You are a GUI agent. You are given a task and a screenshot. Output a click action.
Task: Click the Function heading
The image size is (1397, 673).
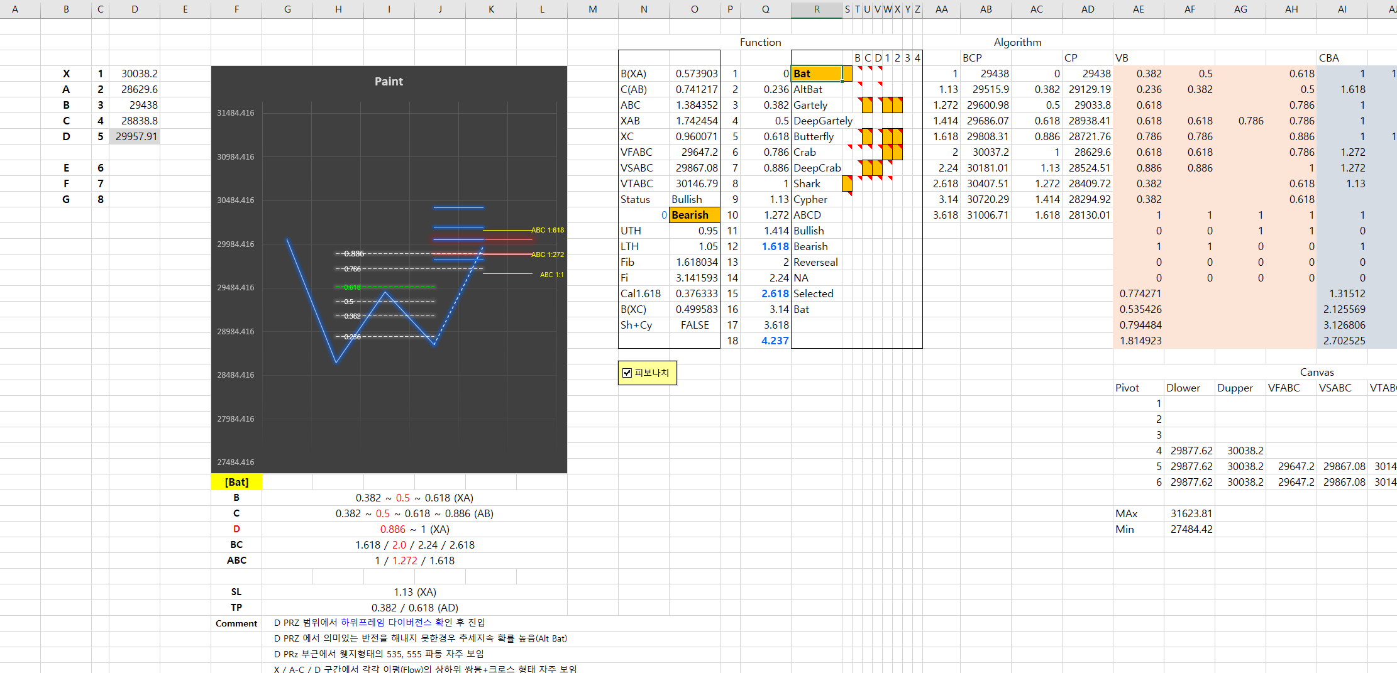760,42
